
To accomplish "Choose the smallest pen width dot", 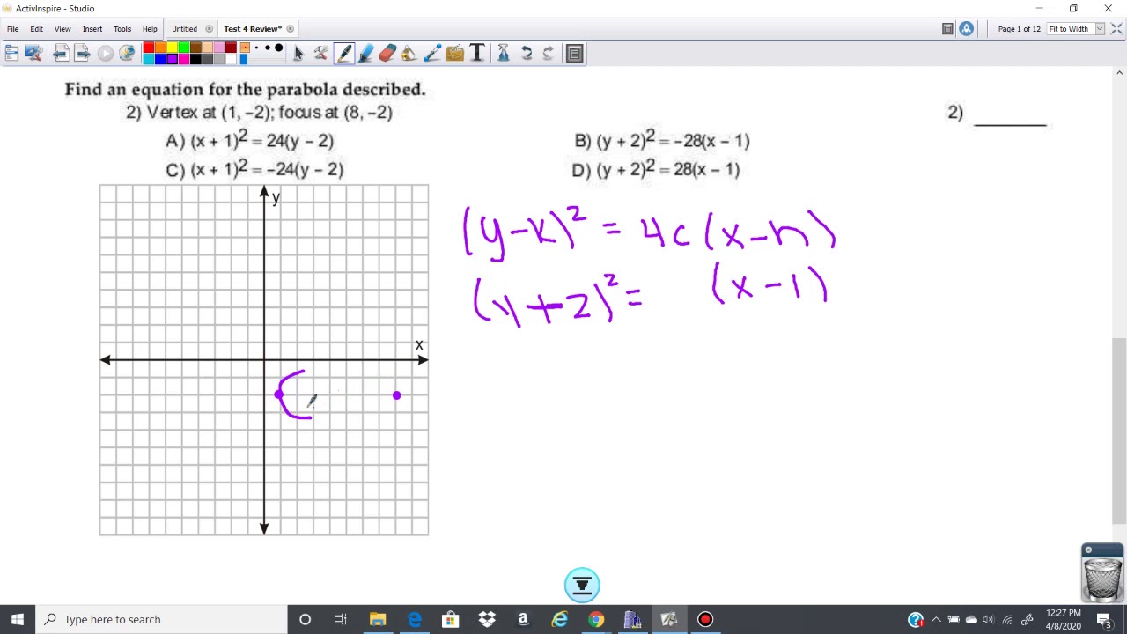I will point(246,48).
